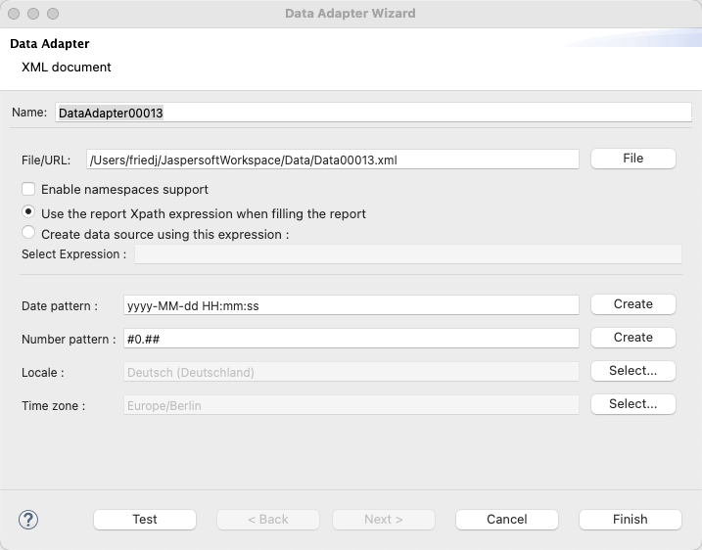Choose 'Create data source using this expression'
The height and width of the screenshot is (550, 702).
point(29,234)
